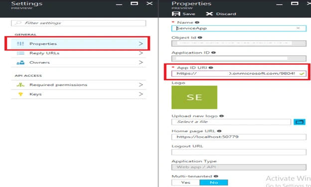Click the Keys icon
Screen dimensions: 311x187
pyautogui.click(x=20, y=94)
